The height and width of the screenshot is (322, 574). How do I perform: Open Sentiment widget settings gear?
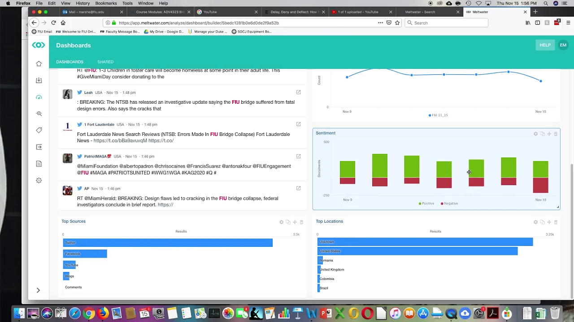point(535,134)
